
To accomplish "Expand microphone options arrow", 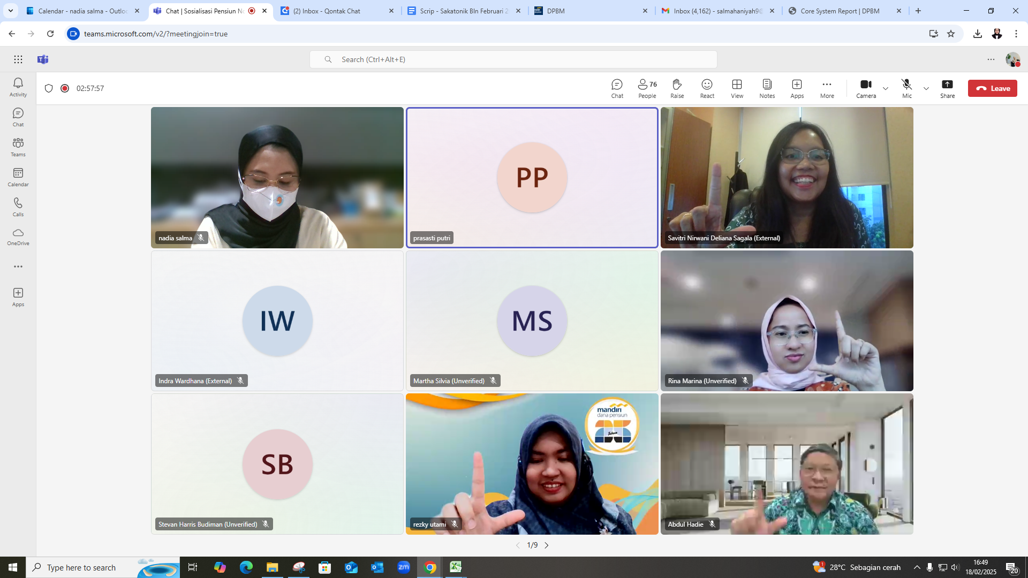I will 926,89.
